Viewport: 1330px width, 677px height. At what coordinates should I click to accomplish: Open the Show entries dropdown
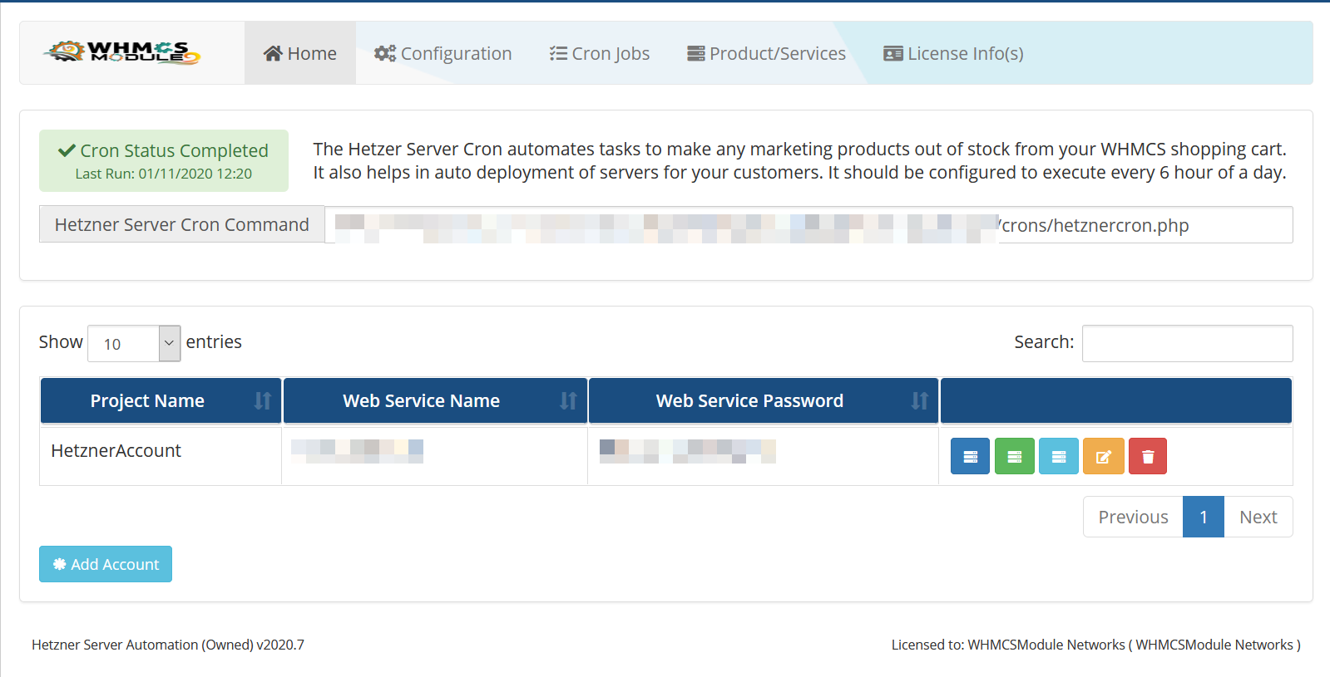134,343
